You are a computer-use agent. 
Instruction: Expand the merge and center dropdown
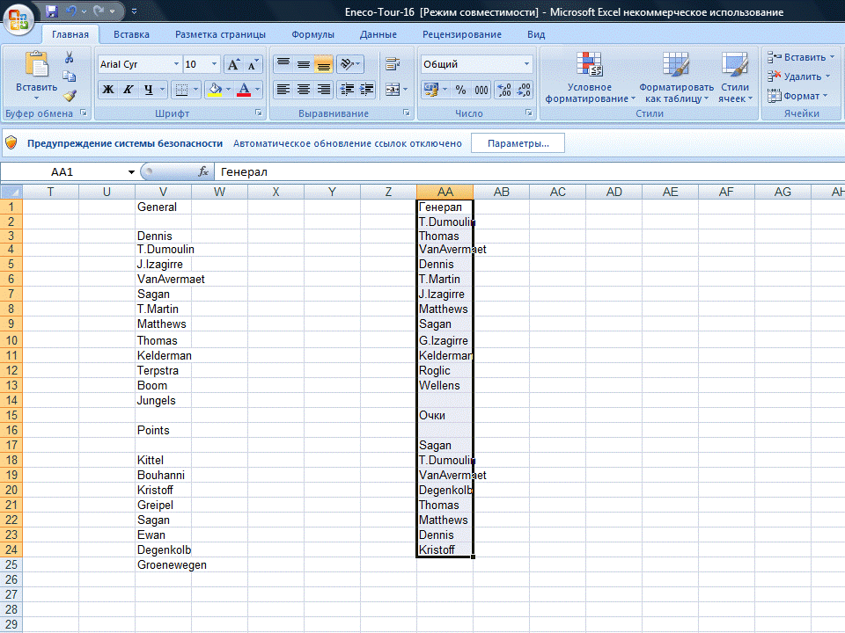(405, 90)
